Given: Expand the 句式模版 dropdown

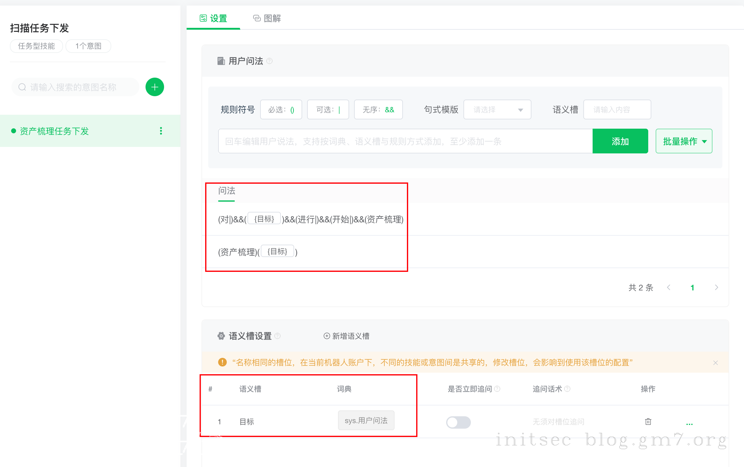Looking at the screenshot, I should 497,110.
